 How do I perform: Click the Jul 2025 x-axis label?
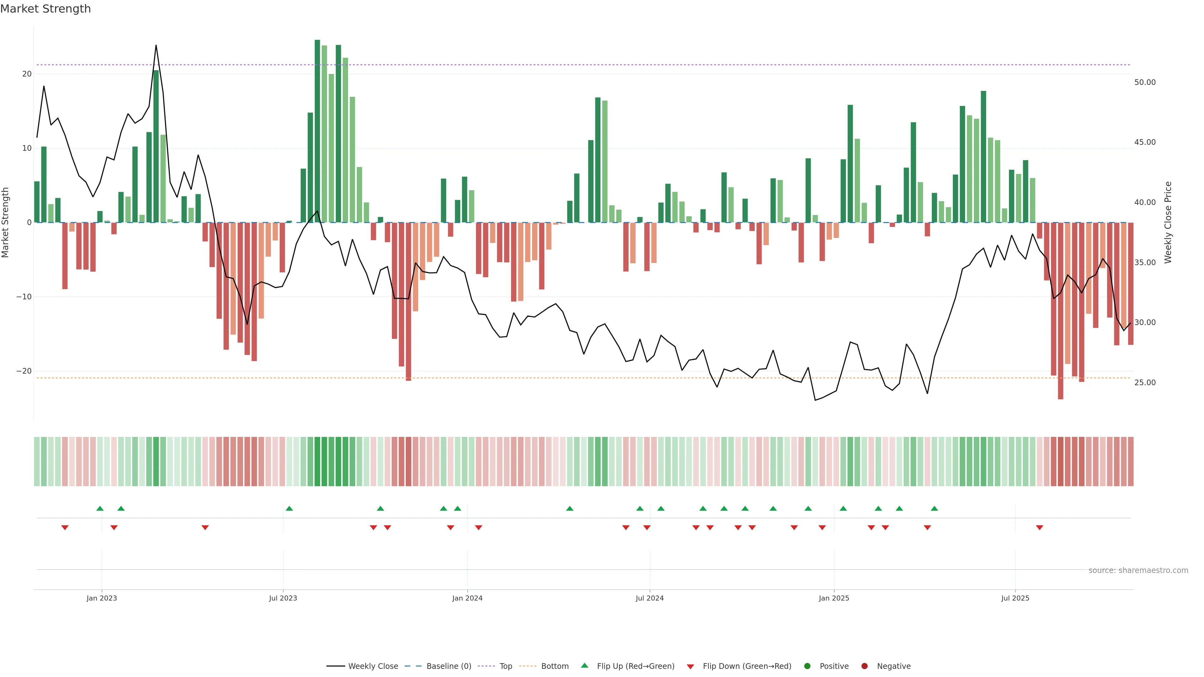(x=1015, y=598)
